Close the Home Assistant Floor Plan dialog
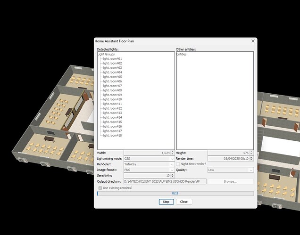Viewport: 300px width, 235px height. (253, 41)
